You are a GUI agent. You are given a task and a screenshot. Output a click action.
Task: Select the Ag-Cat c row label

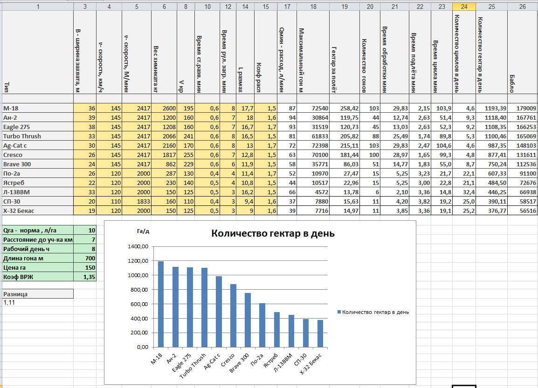point(38,145)
